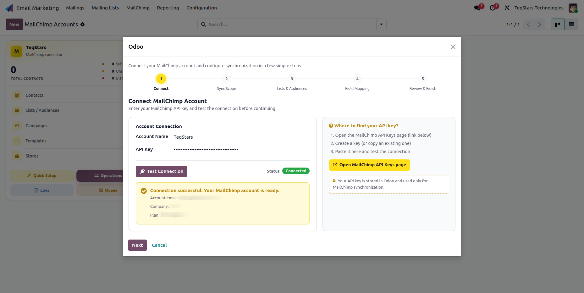Click the success checkmark icon
The width and height of the screenshot is (584, 293).
pyautogui.click(x=144, y=191)
